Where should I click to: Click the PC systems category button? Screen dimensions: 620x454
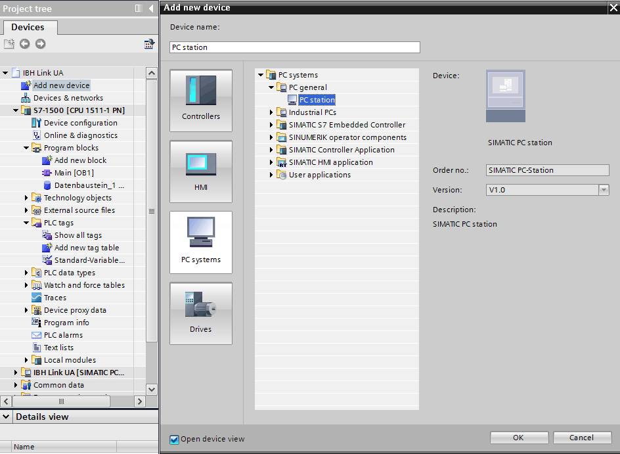tap(201, 242)
